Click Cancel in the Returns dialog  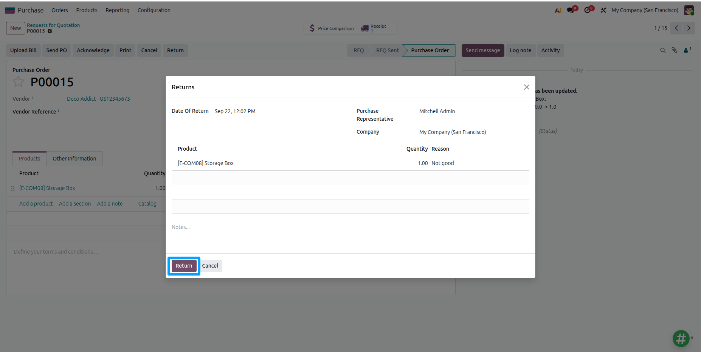point(210,266)
